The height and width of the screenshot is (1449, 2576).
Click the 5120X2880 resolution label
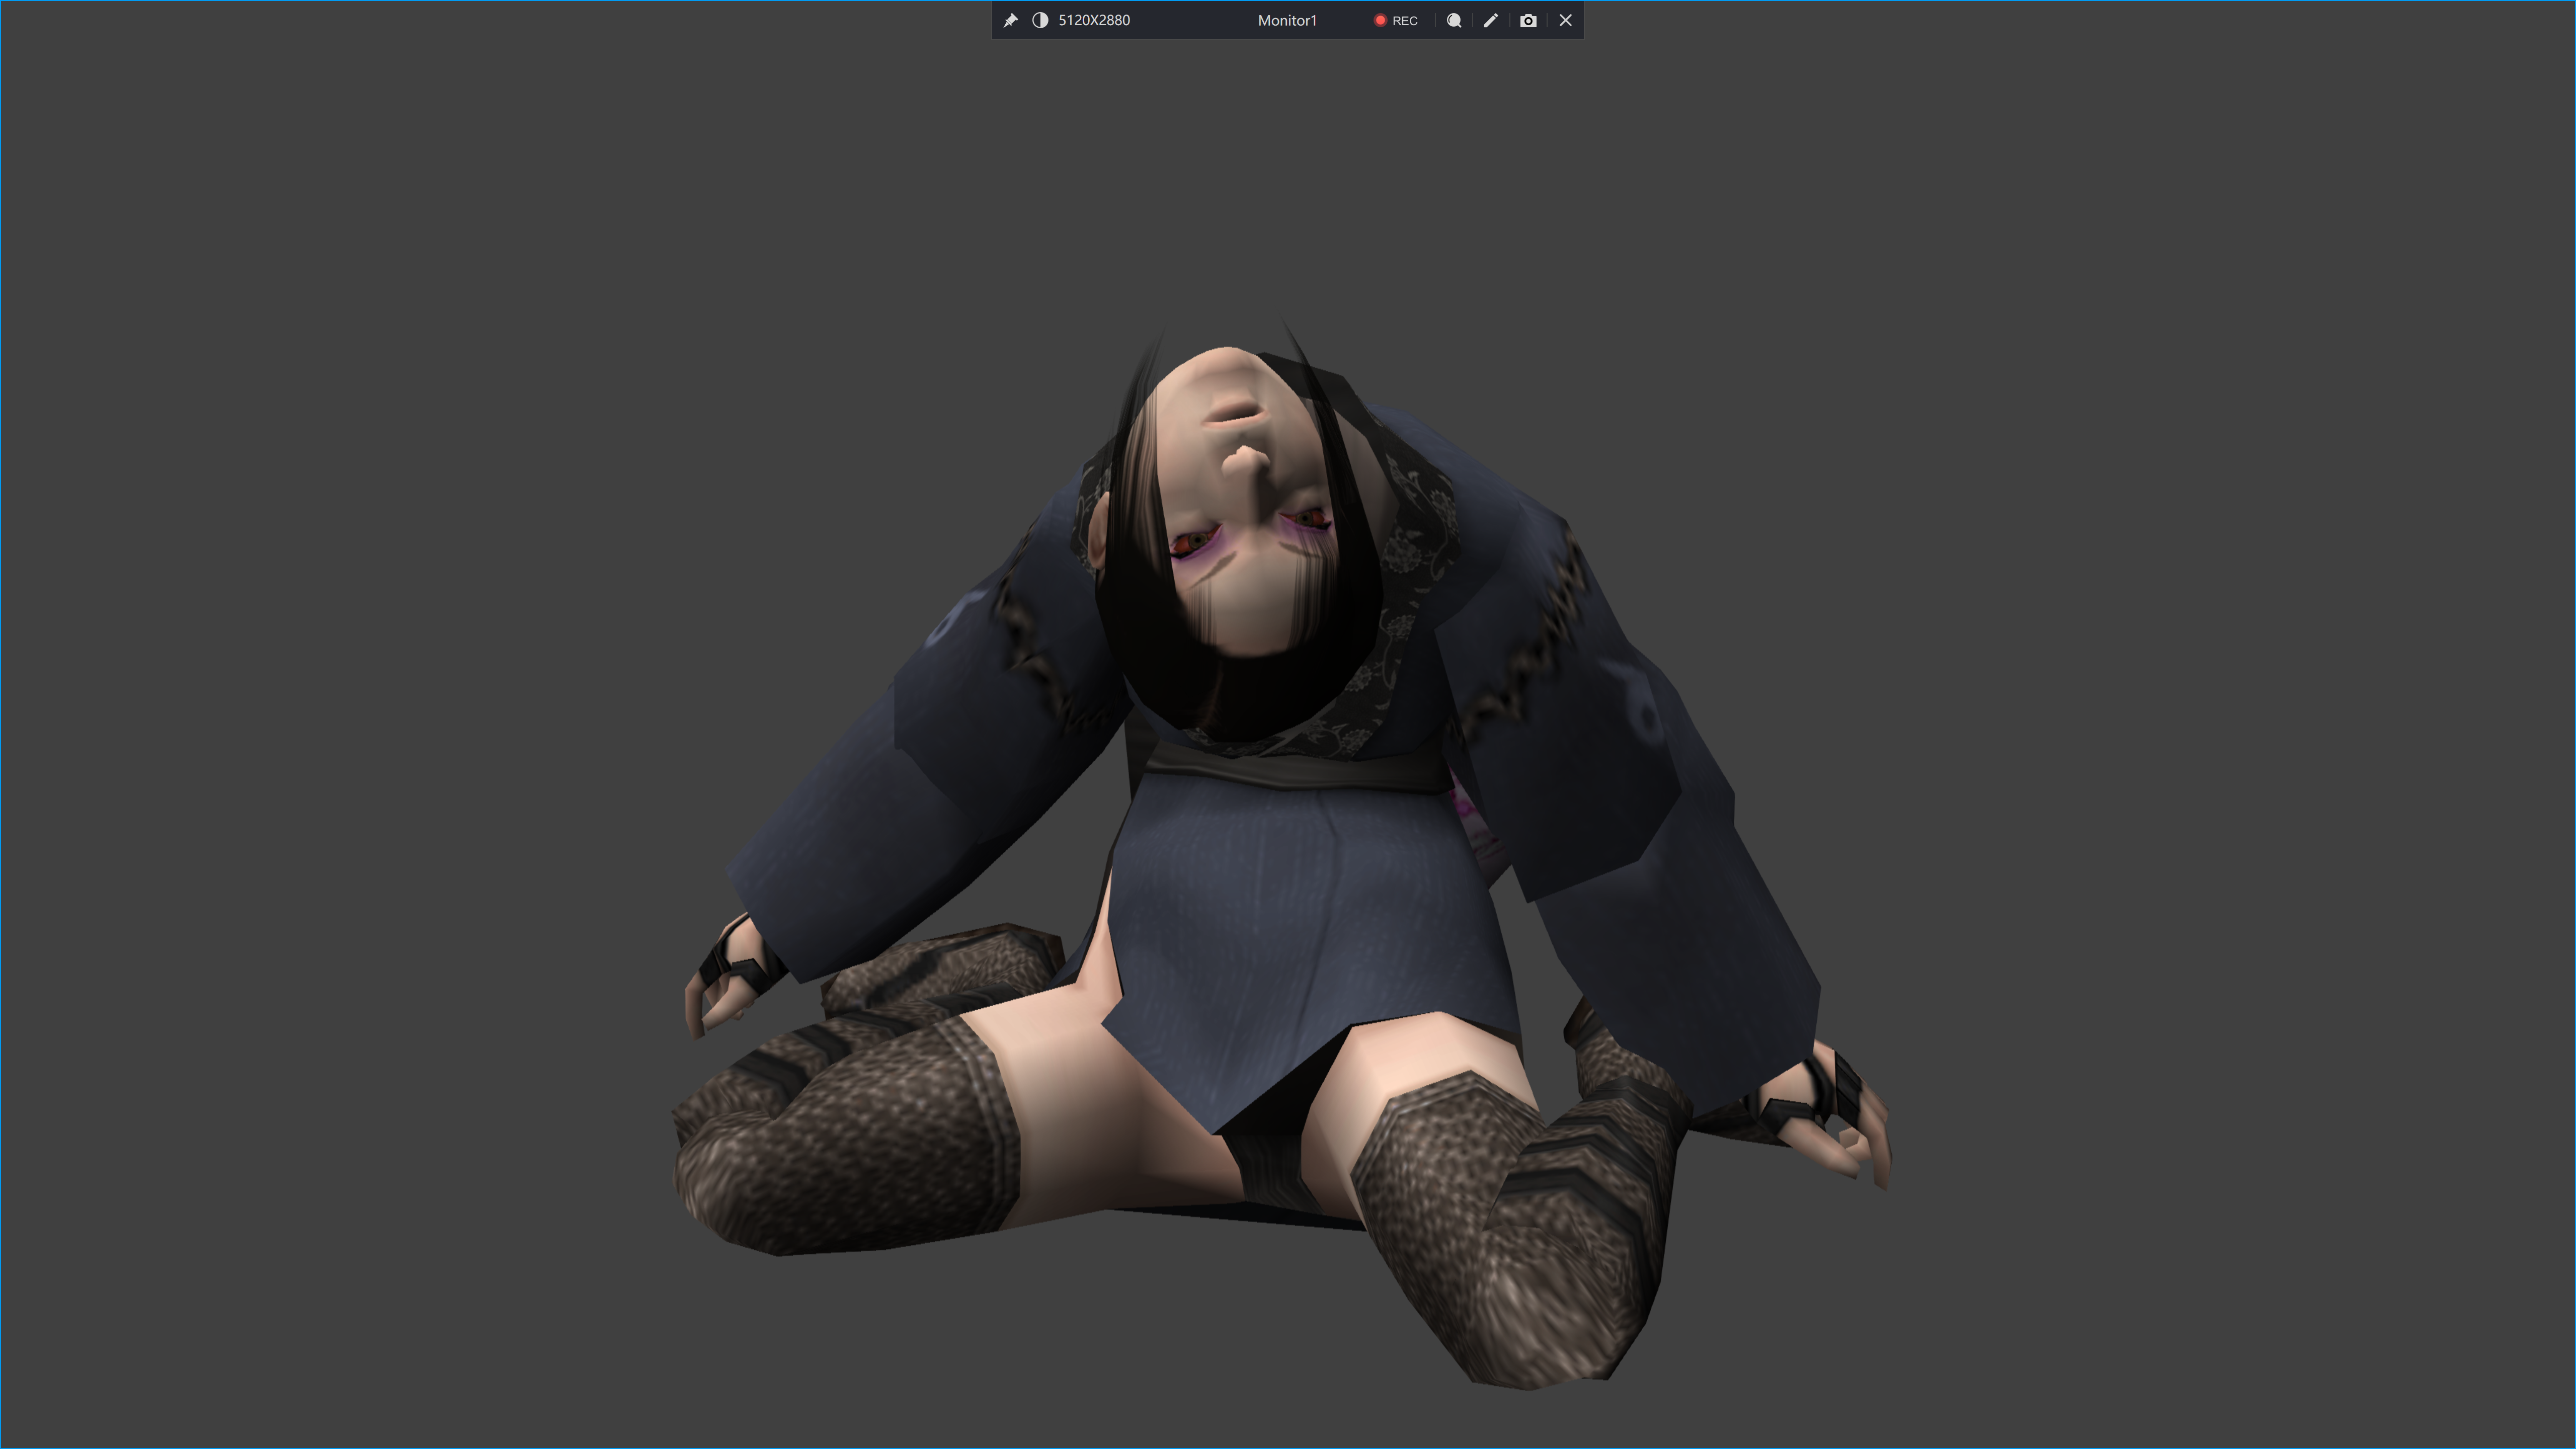[1095, 20]
